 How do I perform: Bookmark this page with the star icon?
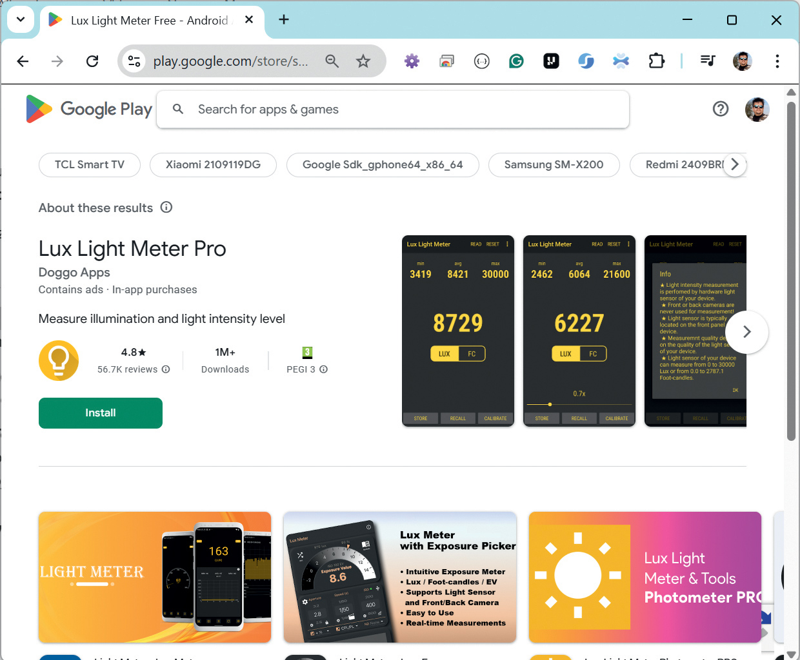[363, 61]
